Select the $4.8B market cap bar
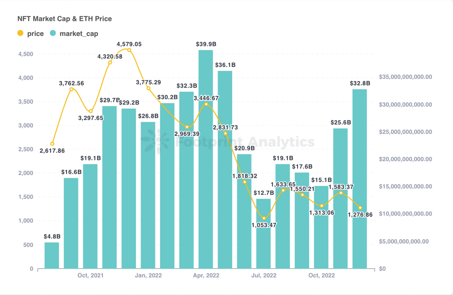Screen dimensions: 453x295 (52, 255)
